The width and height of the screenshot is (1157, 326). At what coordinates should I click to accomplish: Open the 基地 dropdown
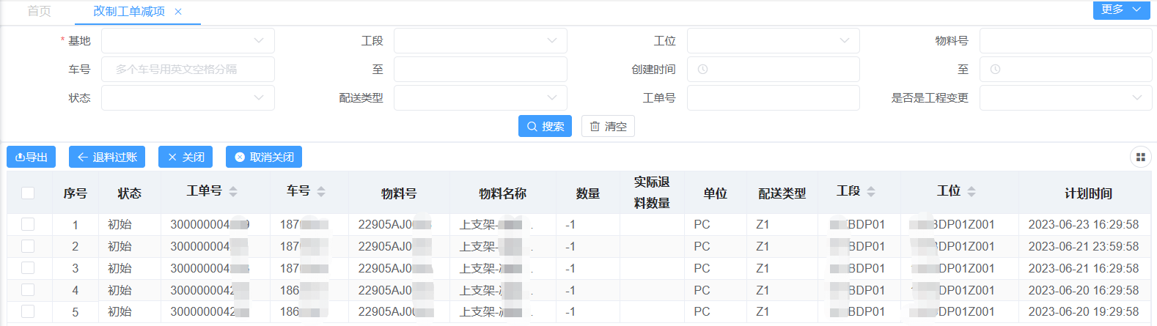click(188, 41)
